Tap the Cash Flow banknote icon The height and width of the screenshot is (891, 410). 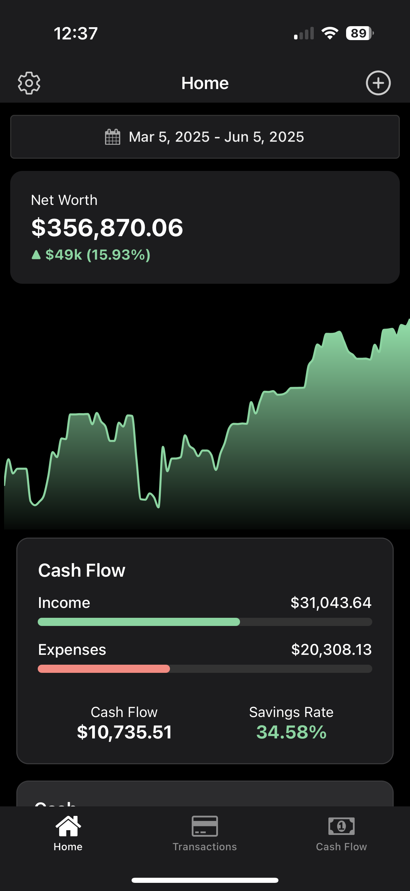click(341, 826)
